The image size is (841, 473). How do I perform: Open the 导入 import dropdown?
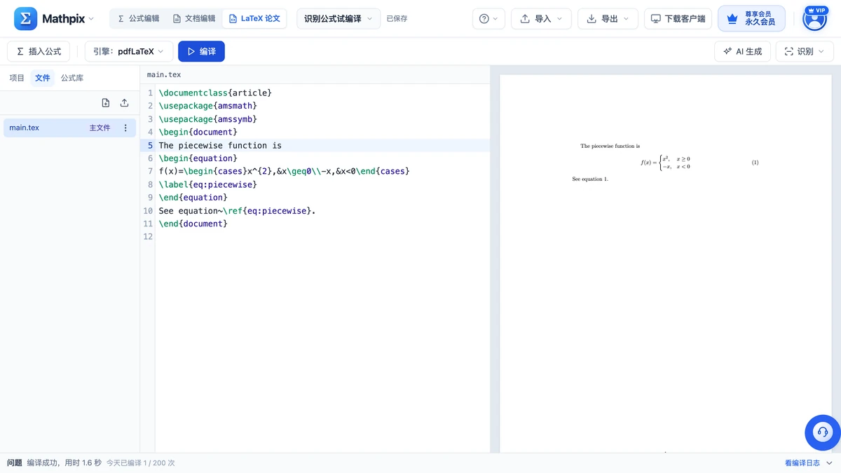pos(541,19)
